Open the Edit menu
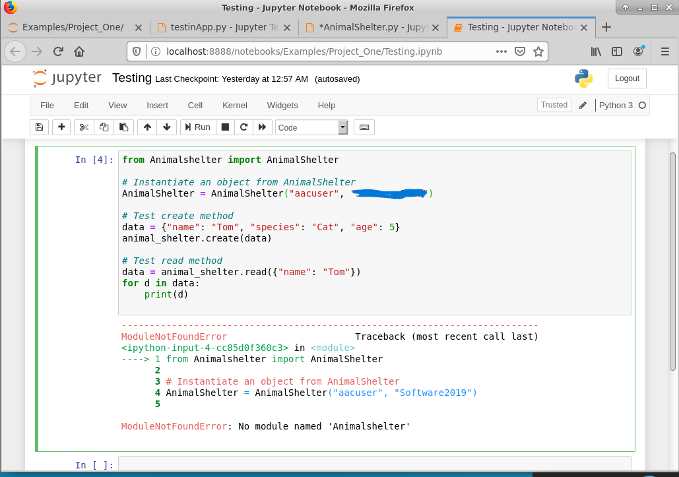The width and height of the screenshot is (679, 477). coord(81,105)
